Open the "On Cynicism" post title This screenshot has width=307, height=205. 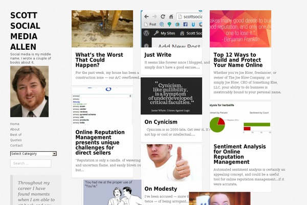coord(161,122)
